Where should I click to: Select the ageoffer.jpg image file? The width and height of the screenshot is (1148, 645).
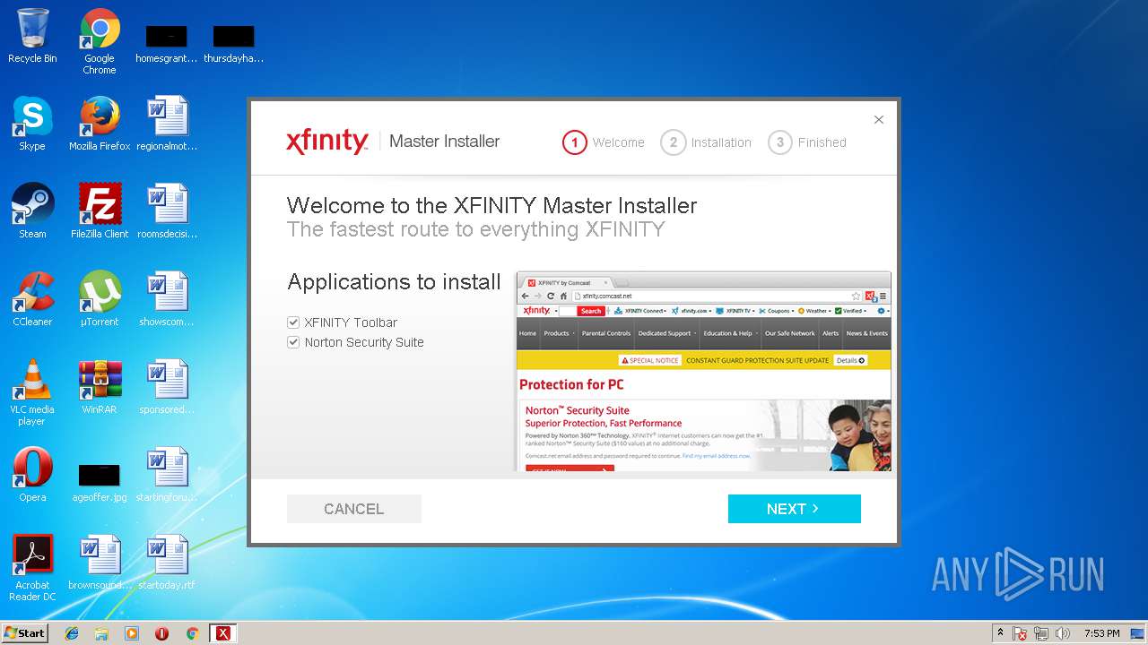[100, 484]
